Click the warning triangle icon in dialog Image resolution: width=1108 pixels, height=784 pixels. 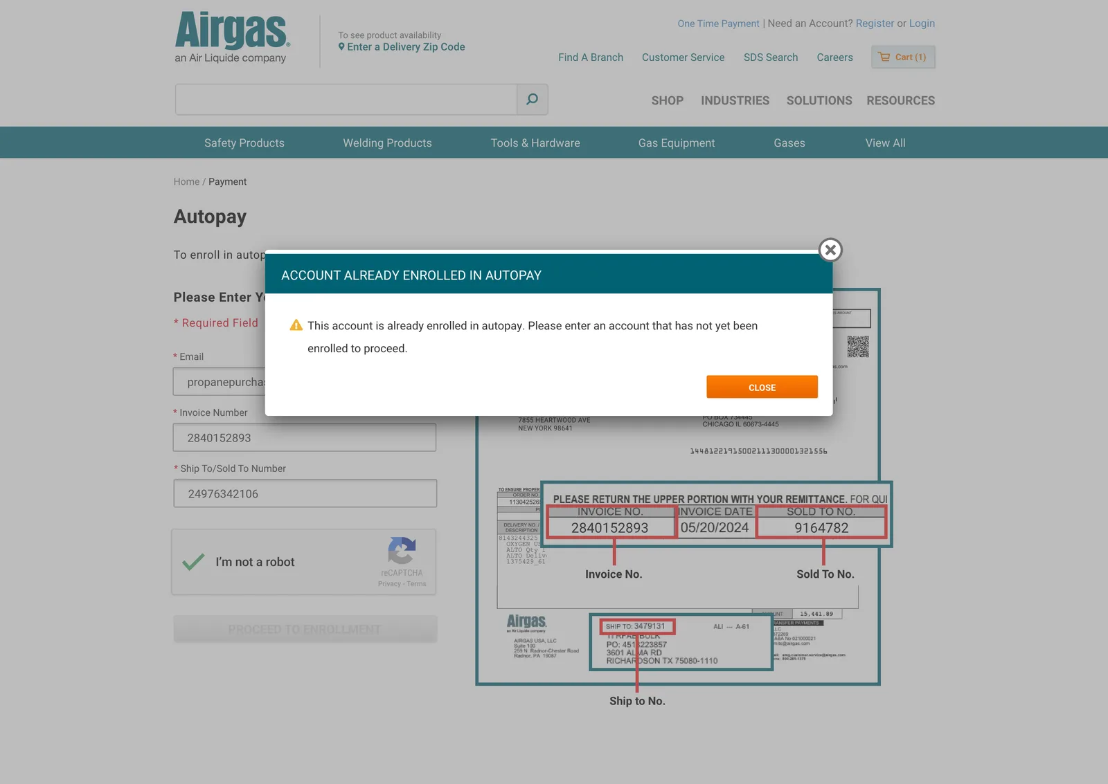[296, 325]
